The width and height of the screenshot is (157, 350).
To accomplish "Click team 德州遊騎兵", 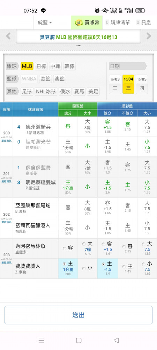I will [x=38, y=127].
